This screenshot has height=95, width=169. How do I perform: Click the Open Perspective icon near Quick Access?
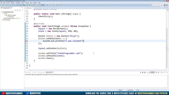[162, 5]
